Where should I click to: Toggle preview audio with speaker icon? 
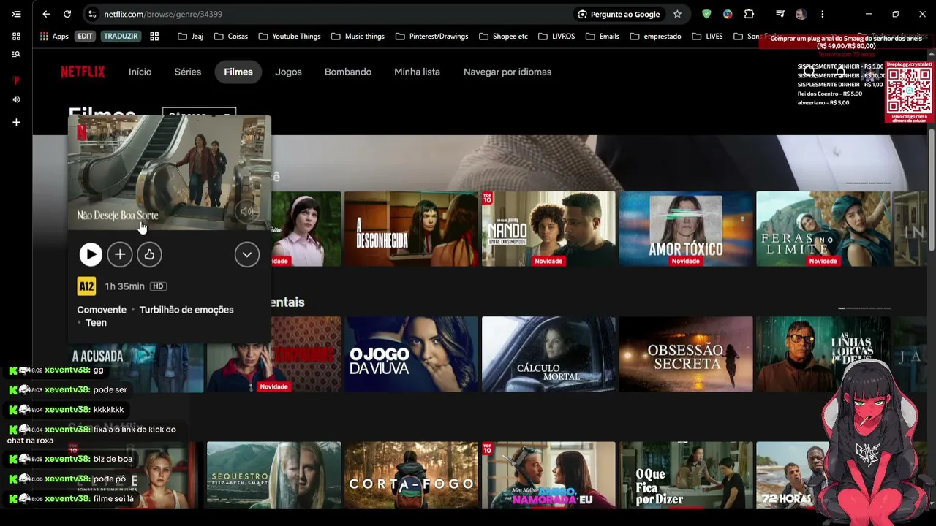point(247,212)
